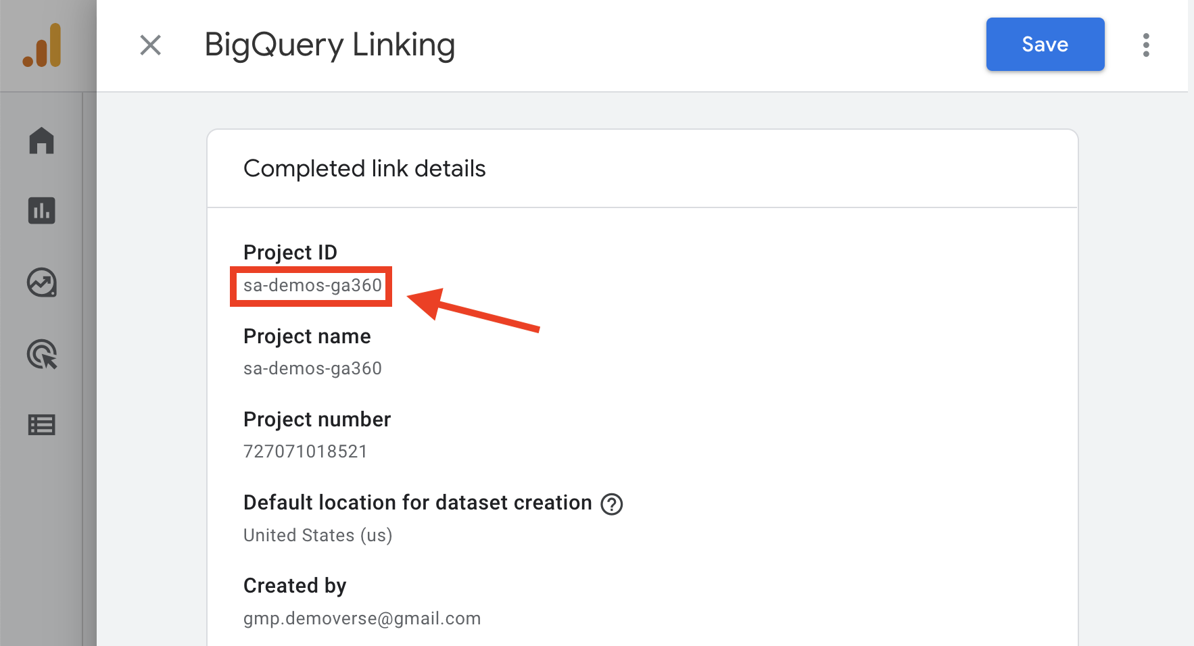This screenshot has height=646, width=1194.
Task: Click the BigQuery Linking title
Action: tap(329, 45)
